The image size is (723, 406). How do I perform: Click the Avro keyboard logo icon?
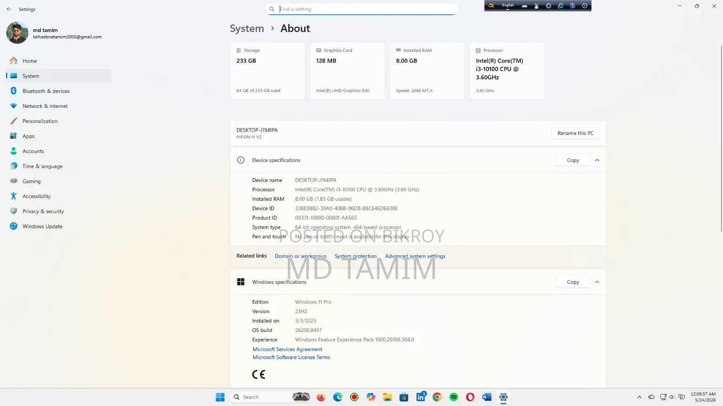(491, 6)
